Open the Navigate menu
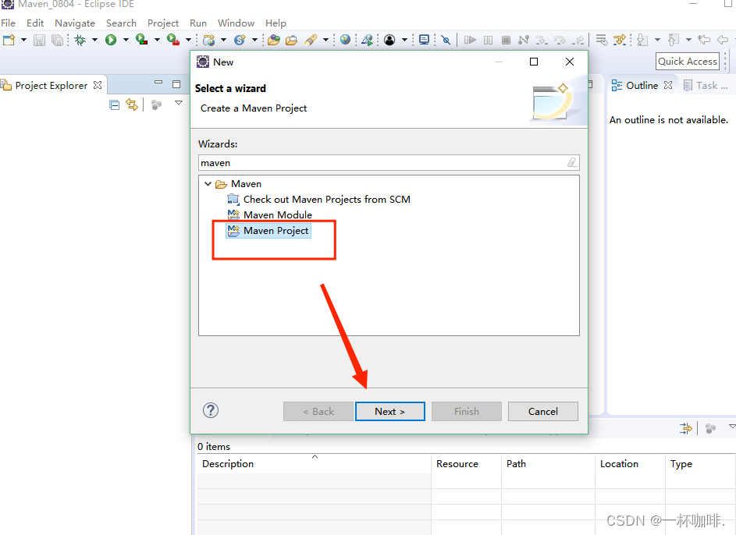Image resolution: width=736 pixels, height=535 pixels. pyautogui.click(x=75, y=23)
